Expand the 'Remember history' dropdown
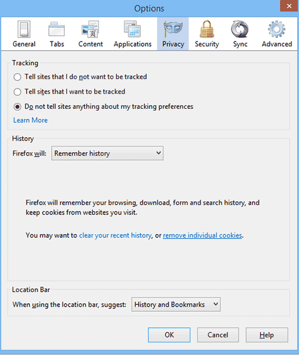 (108, 153)
